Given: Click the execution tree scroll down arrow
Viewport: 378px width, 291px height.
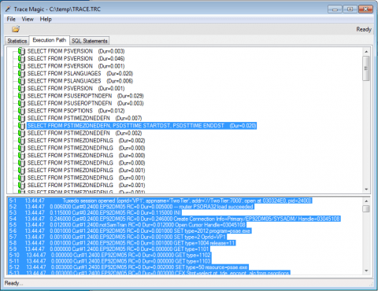Looking at the screenshot, I should (x=366, y=190).
